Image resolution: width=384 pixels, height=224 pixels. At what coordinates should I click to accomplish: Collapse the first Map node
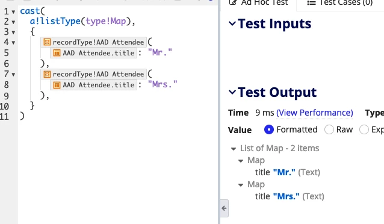point(241,161)
